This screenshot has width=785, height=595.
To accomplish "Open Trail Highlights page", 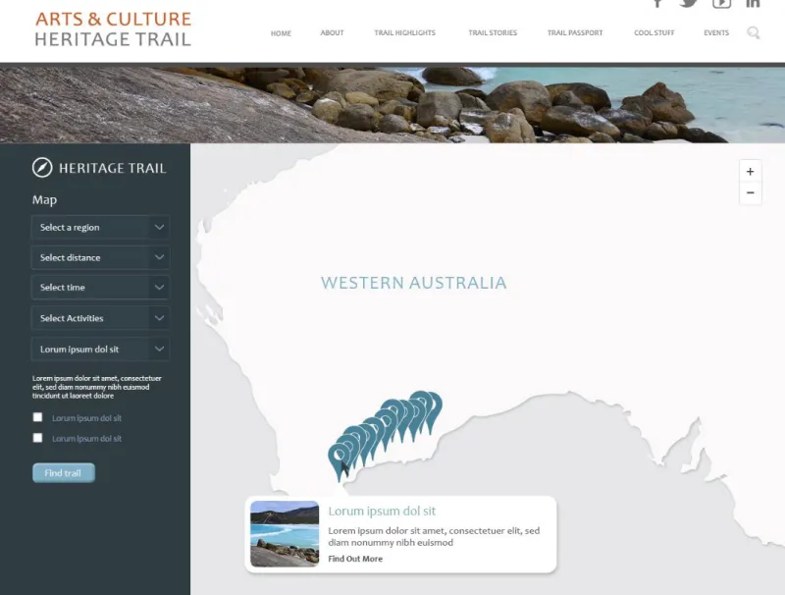I will (x=404, y=32).
